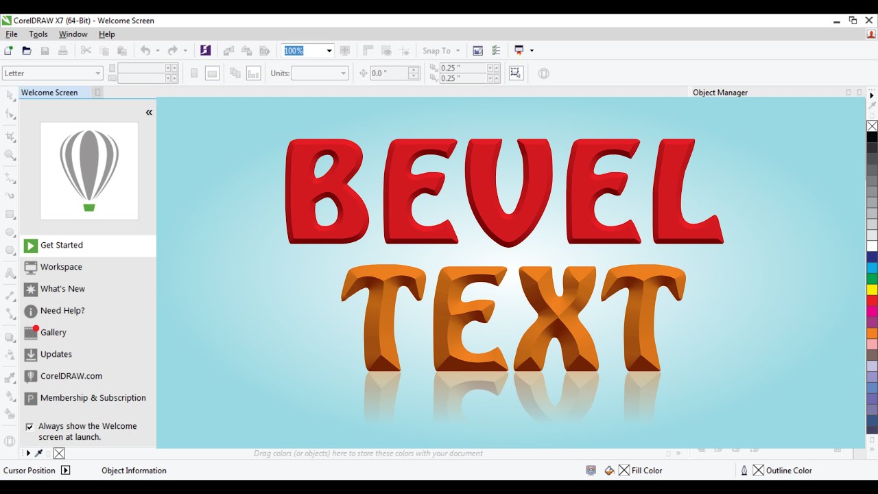Open the zoom level dropdown arrow
This screenshot has height=494, width=878.
point(329,51)
